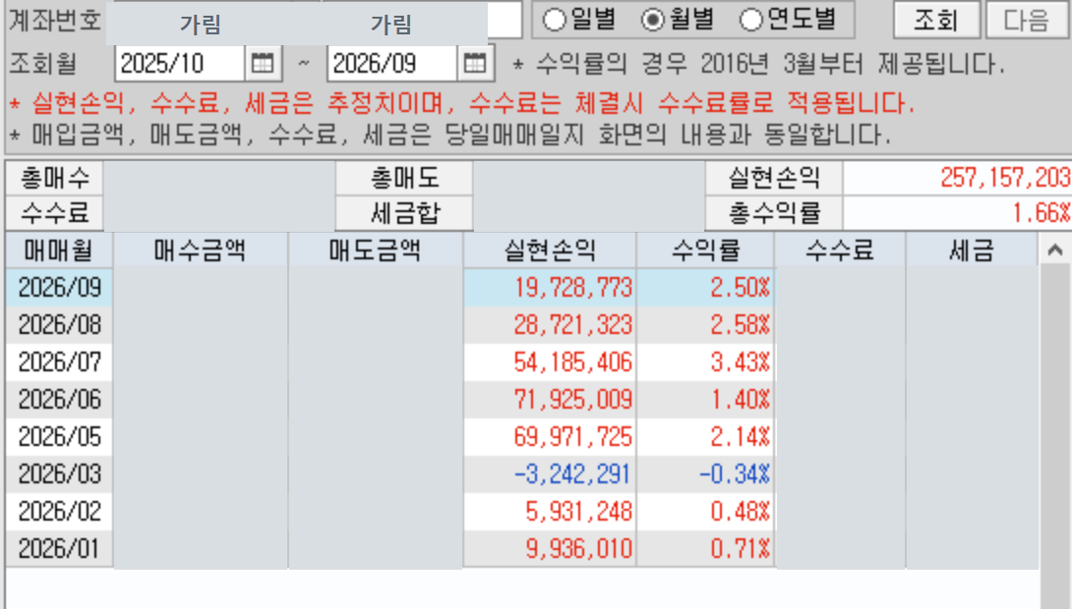
Task: Click the 수익률 column header
Action: (x=705, y=249)
